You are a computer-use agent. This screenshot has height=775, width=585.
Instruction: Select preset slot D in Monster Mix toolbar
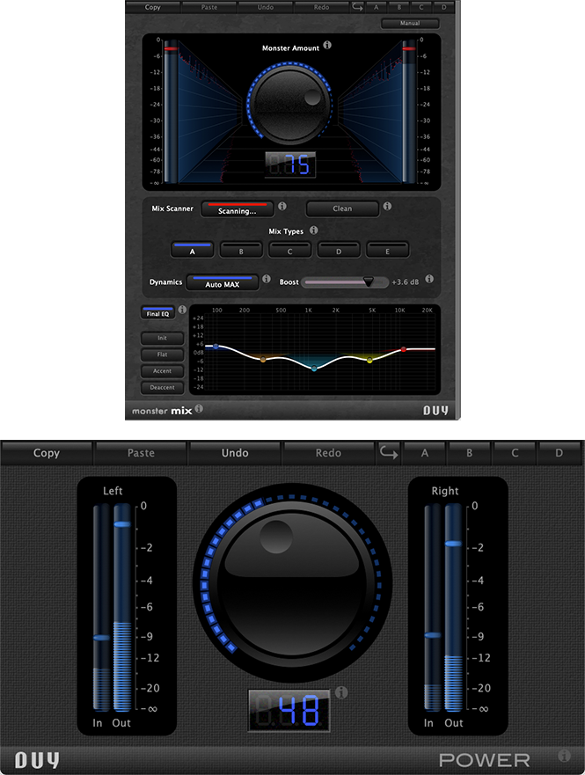coord(443,7)
